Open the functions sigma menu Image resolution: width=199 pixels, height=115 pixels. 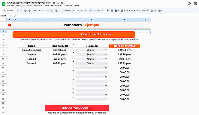(165, 10)
